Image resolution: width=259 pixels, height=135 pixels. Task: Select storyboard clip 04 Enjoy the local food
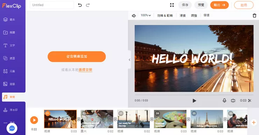click(x=170, y=119)
